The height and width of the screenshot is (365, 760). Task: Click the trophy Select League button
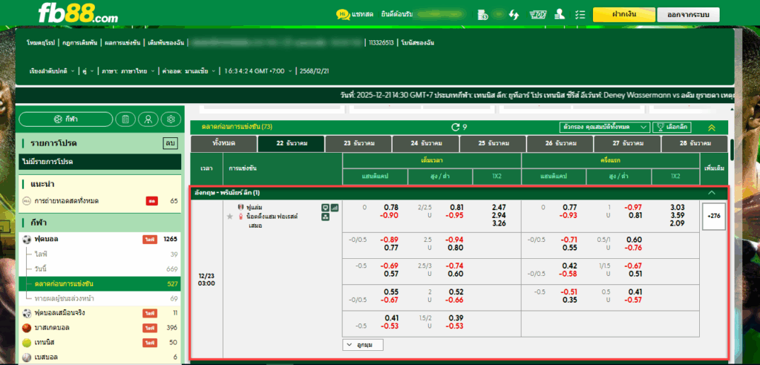coord(672,127)
